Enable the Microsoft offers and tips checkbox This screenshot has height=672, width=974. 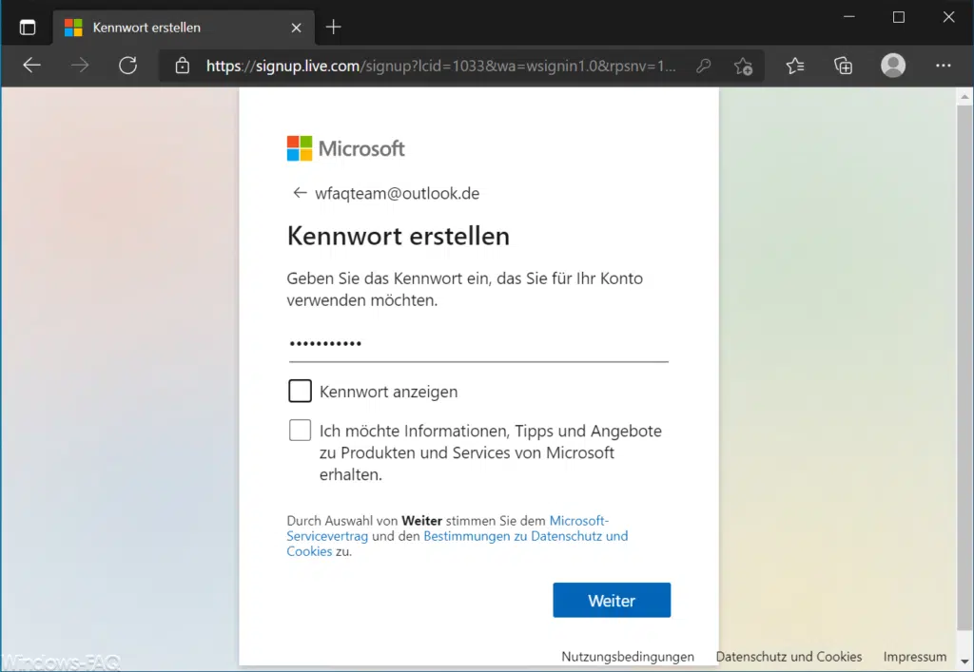click(300, 430)
